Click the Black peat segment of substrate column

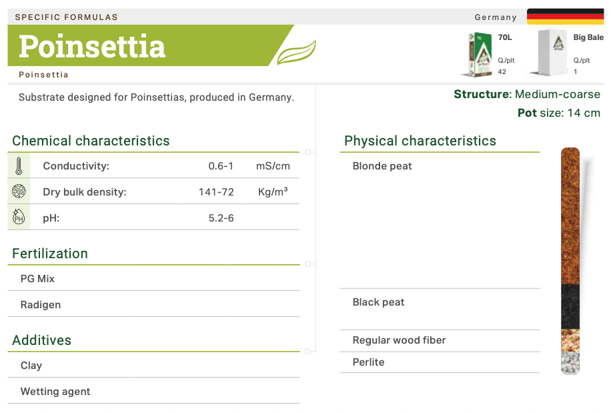click(x=570, y=307)
